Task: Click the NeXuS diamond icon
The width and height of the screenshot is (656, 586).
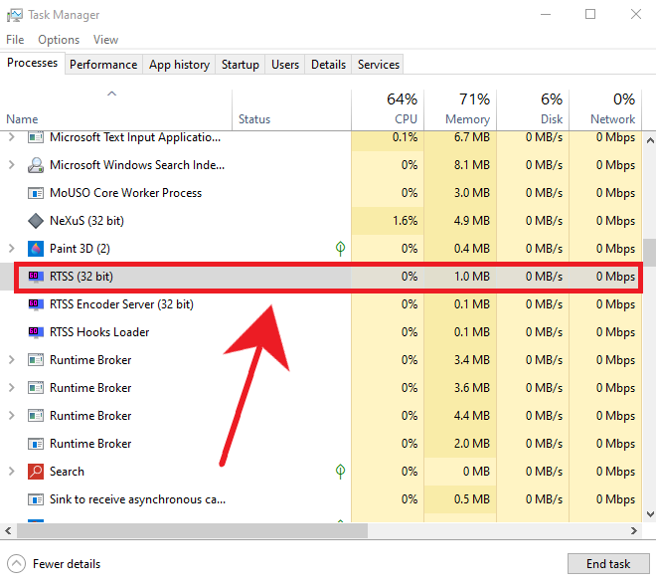Action: coord(36,221)
